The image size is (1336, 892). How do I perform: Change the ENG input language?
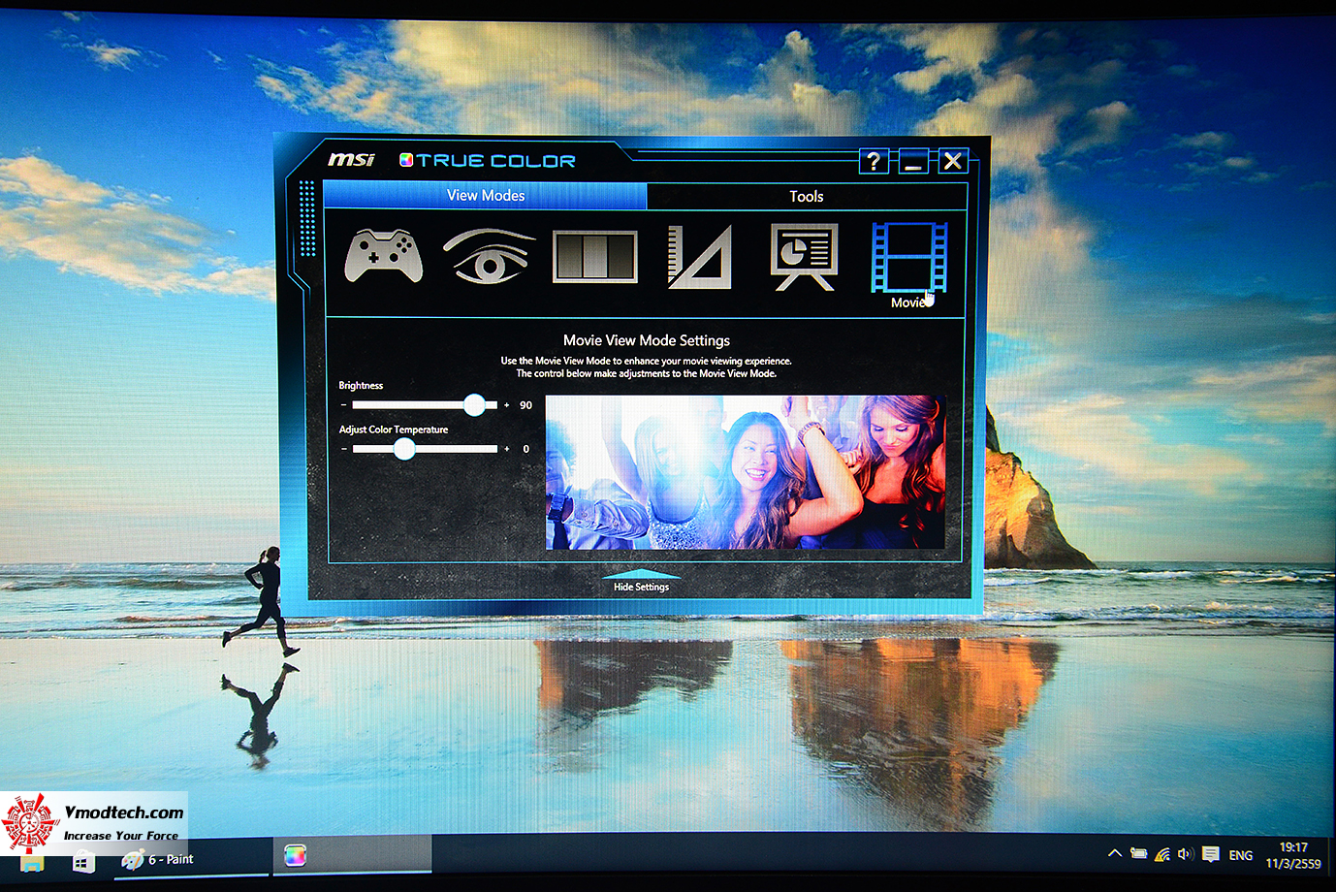(x=1241, y=855)
